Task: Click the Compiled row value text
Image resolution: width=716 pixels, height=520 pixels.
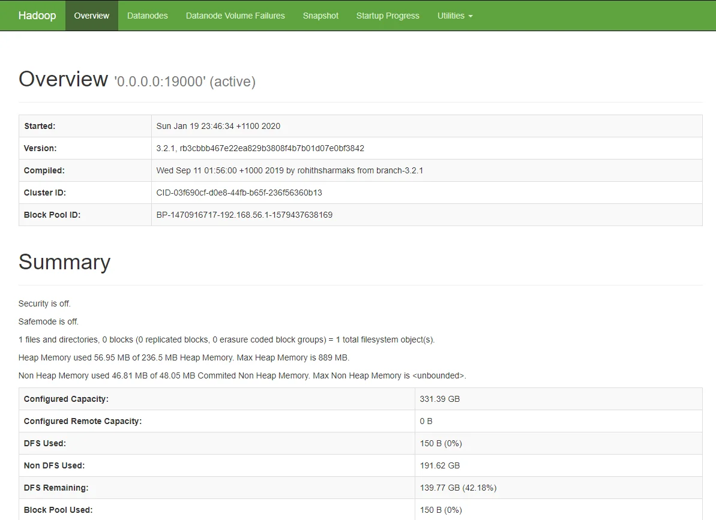Action: point(289,170)
